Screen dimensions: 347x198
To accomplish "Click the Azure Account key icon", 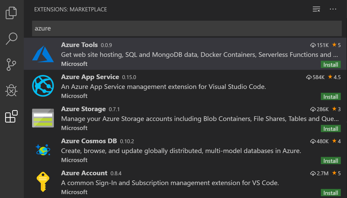I will (x=43, y=182).
